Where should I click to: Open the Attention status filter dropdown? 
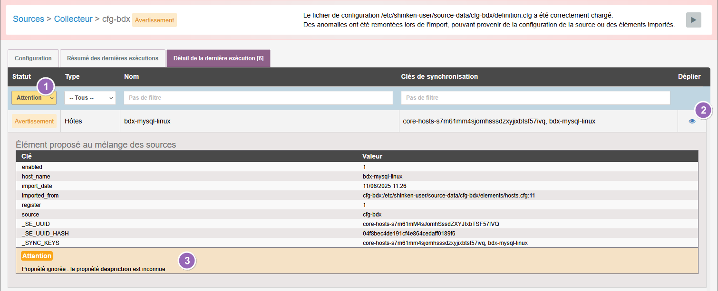(x=33, y=98)
